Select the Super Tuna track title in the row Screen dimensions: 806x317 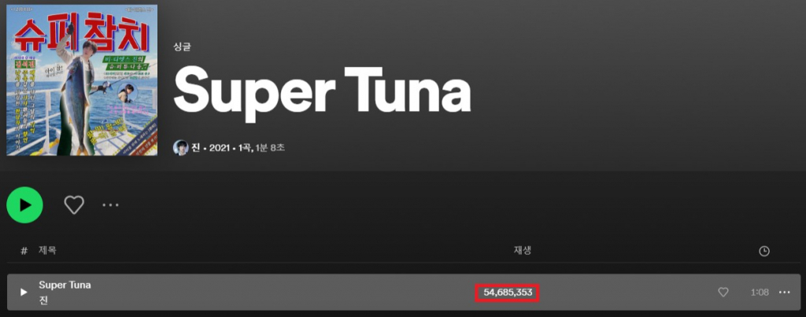[65, 285]
